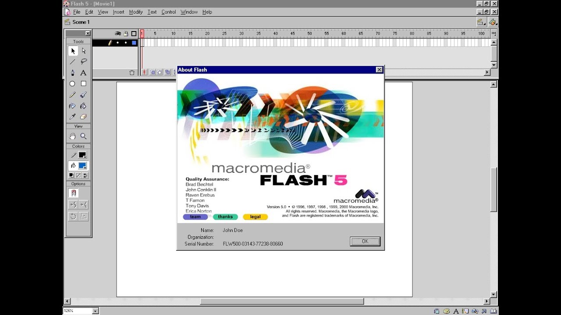The image size is (561, 315).
Task: Select the Rectangle tool
Action: point(84,84)
